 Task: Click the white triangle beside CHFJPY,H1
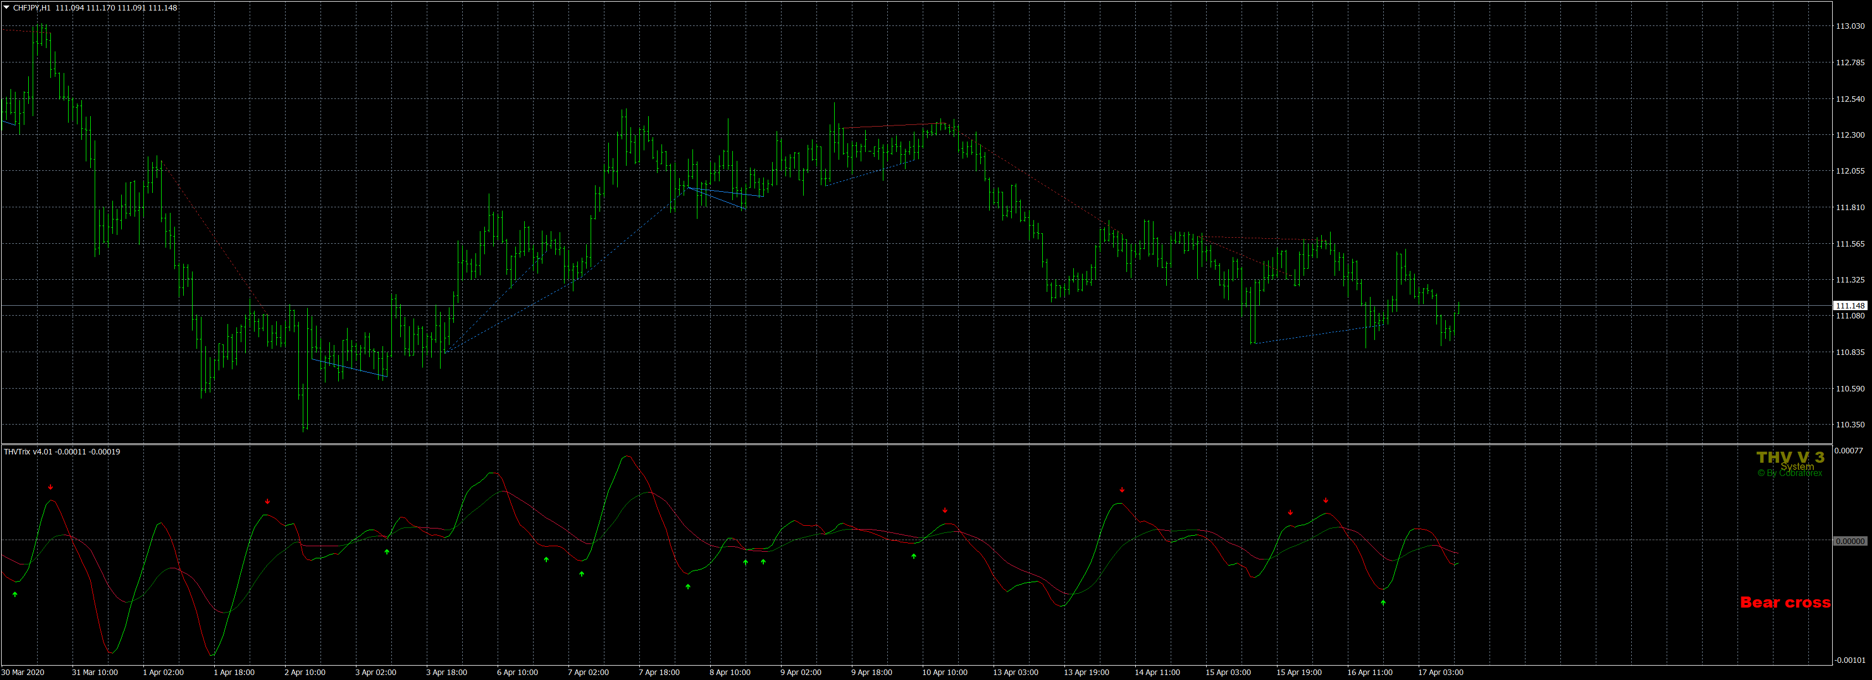pos(7,8)
